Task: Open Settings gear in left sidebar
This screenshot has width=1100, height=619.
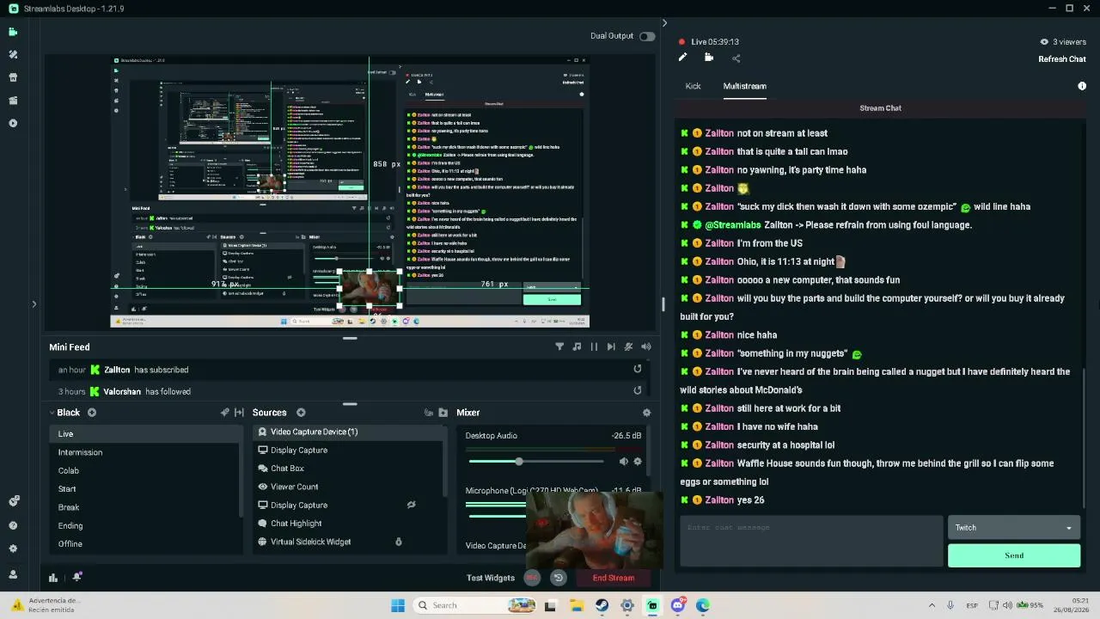Action: pyautogui.click(x=13, y=549)
